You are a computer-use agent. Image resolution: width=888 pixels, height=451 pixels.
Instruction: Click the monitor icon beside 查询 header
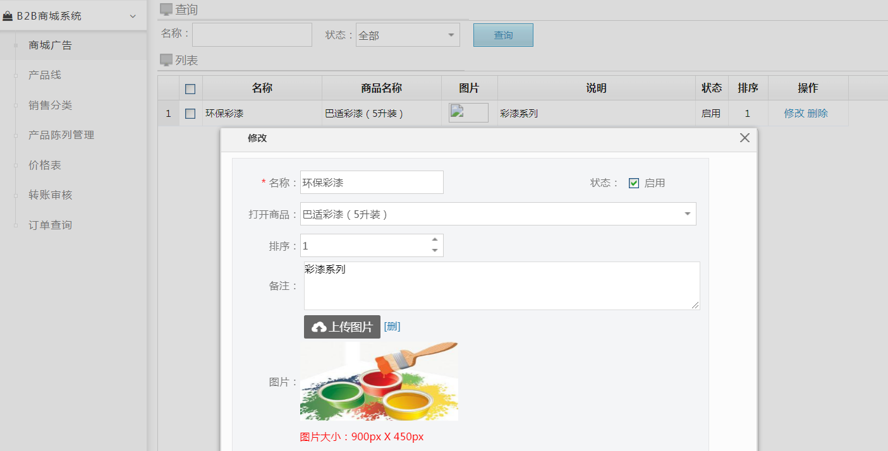[166, 9]
